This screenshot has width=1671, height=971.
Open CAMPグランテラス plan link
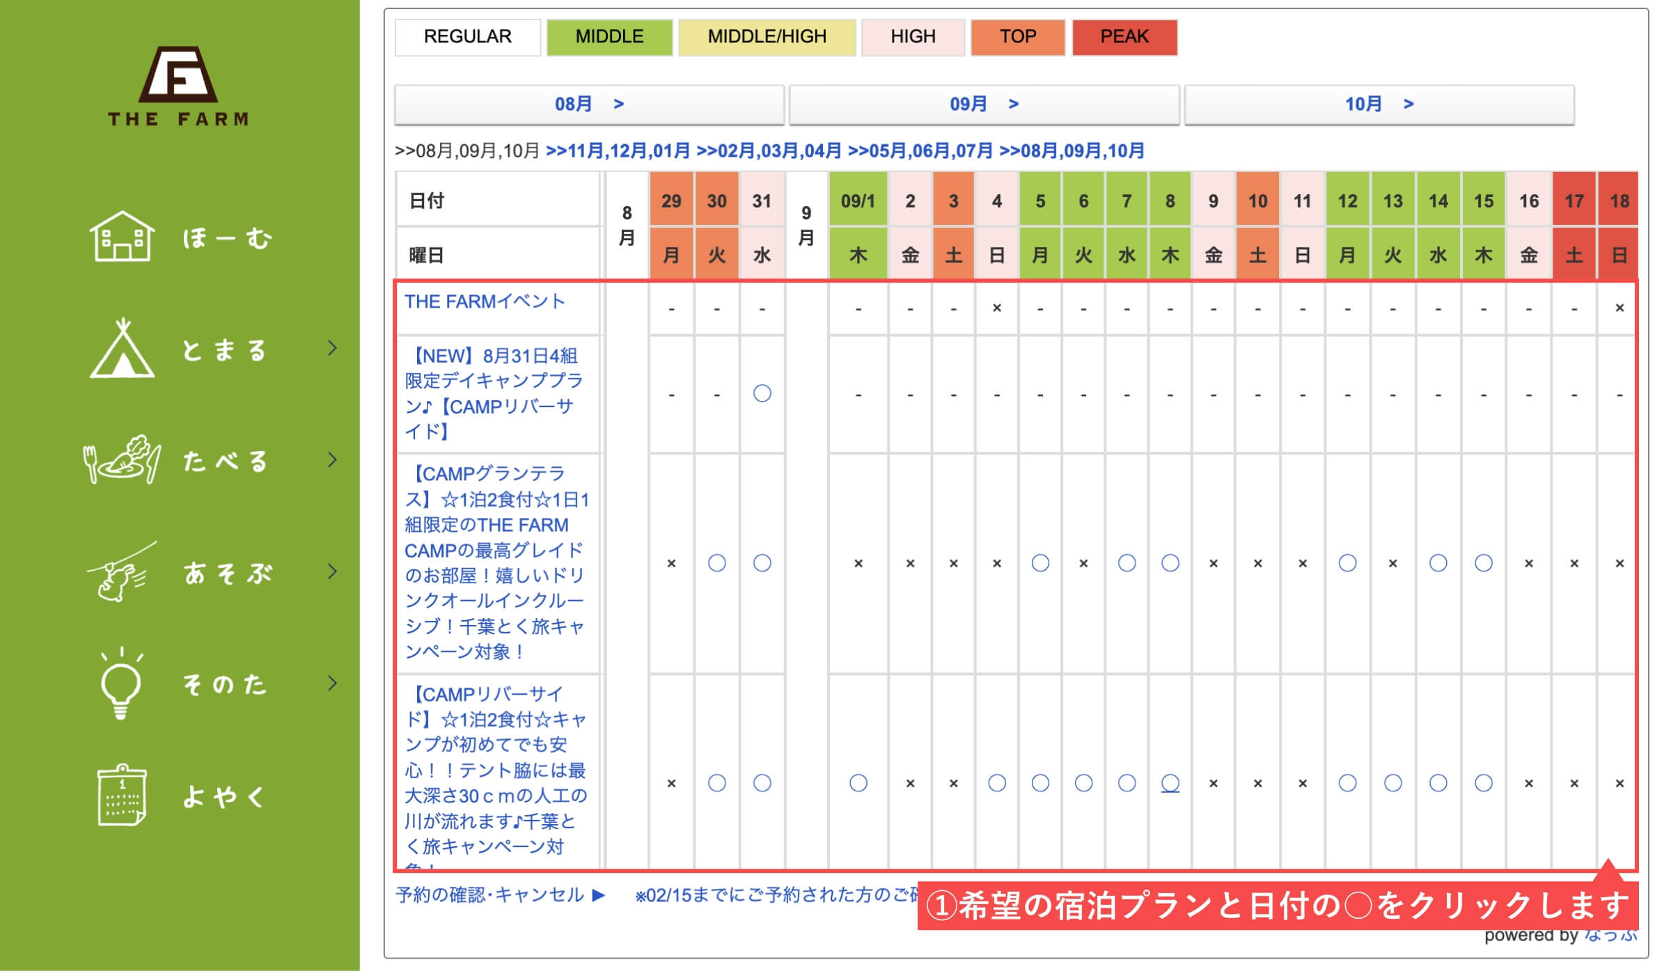point(496,562)
